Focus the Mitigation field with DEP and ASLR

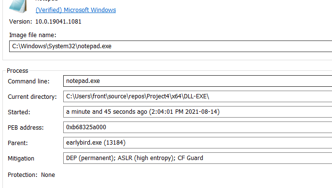click(x=197, y=158)
